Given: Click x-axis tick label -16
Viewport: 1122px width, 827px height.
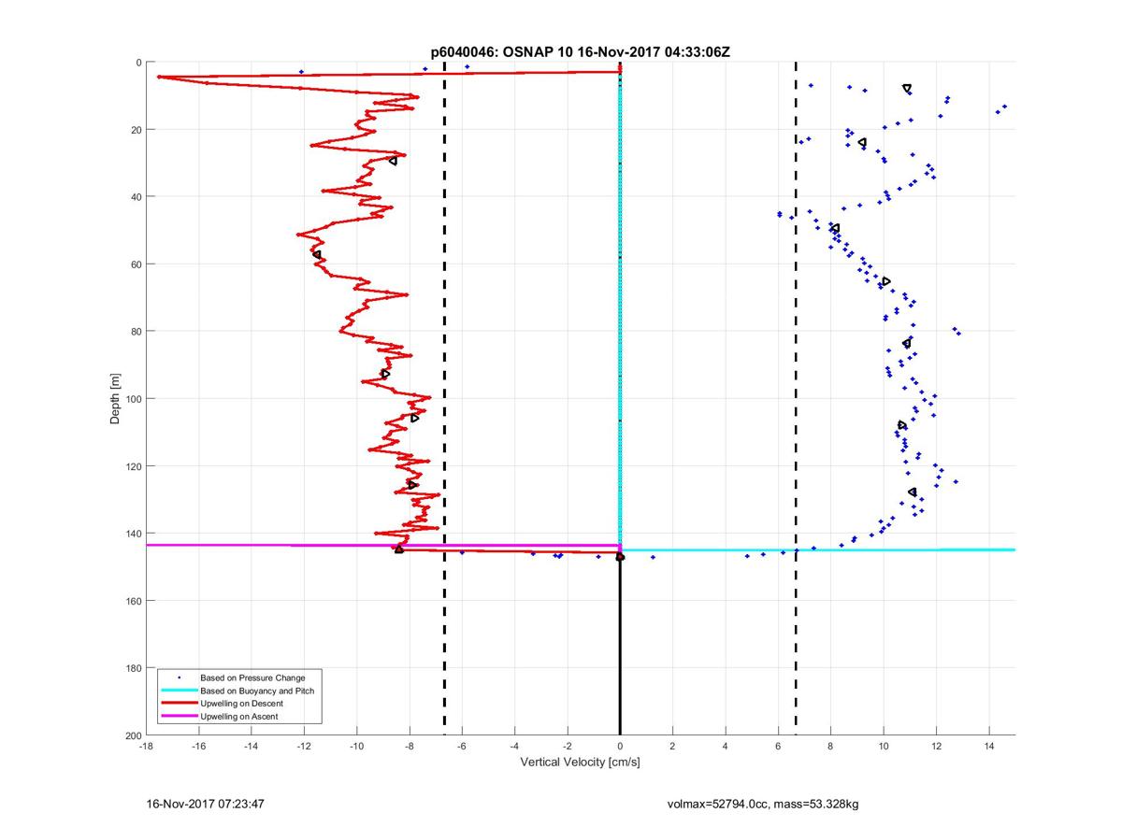Looking at the screenshot, I should pos(198,747).
